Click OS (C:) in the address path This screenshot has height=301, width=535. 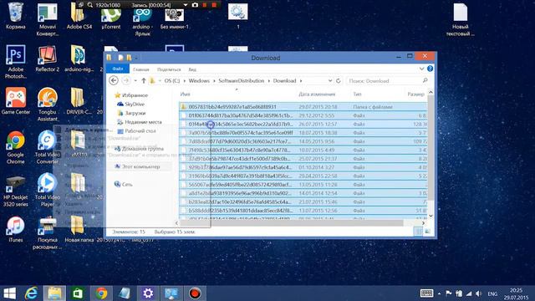[x=171, y=81]
